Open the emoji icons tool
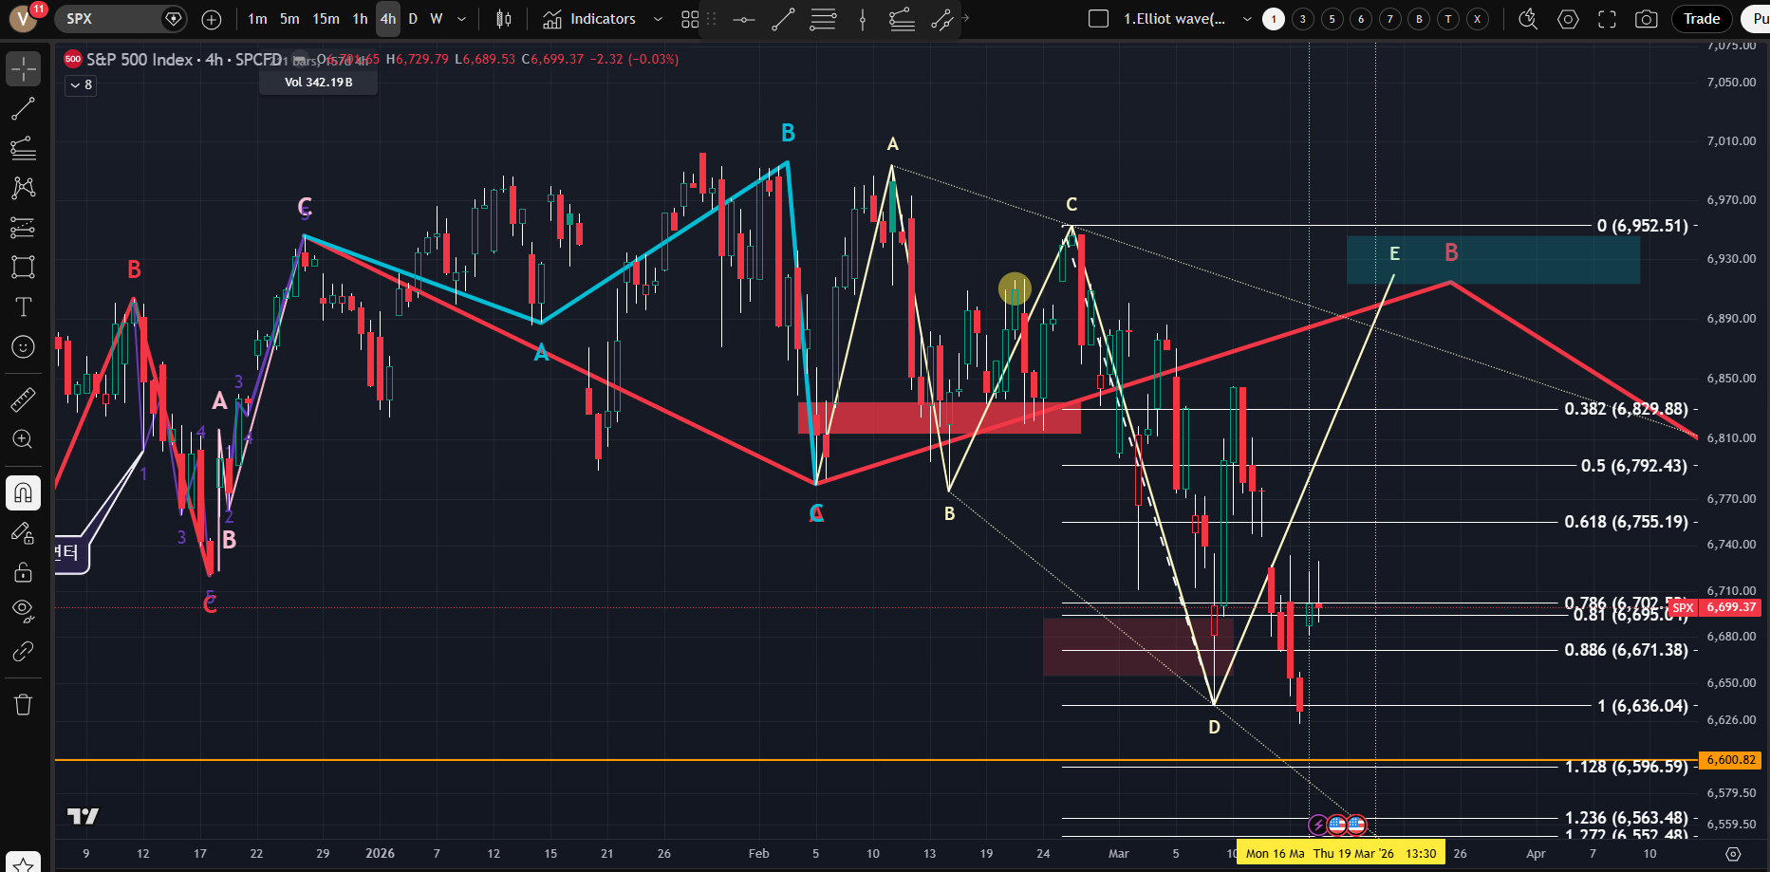 point(23,347)
